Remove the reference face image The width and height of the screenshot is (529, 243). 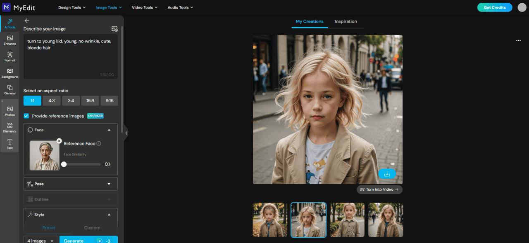(59, 141)
